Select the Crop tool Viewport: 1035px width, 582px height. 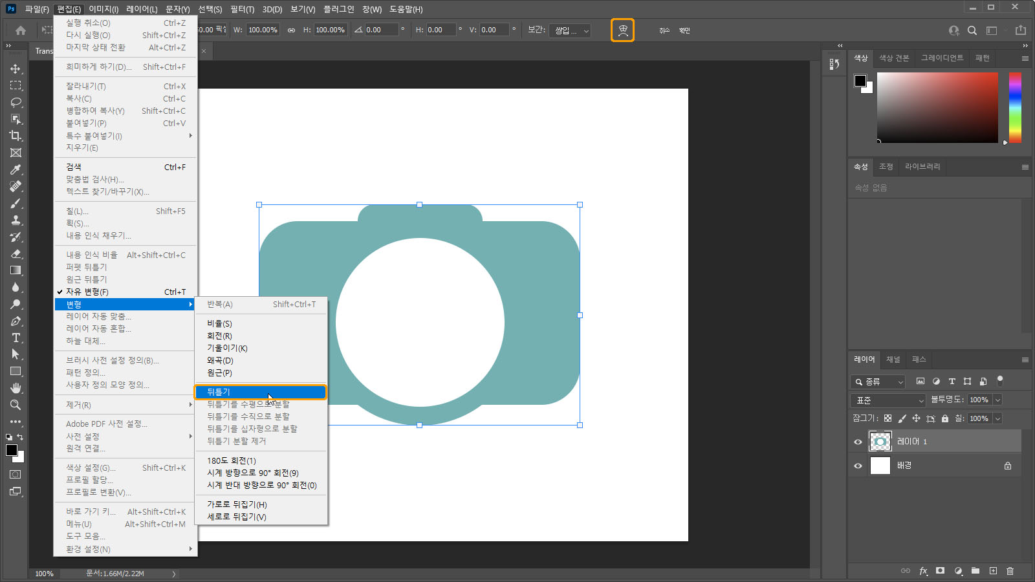16,136
